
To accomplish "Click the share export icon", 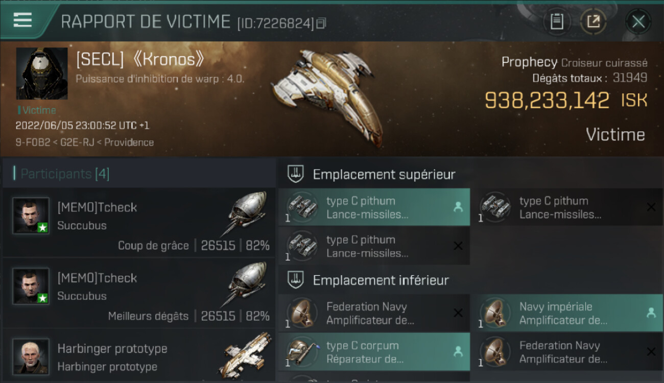I will pos(593,21).
